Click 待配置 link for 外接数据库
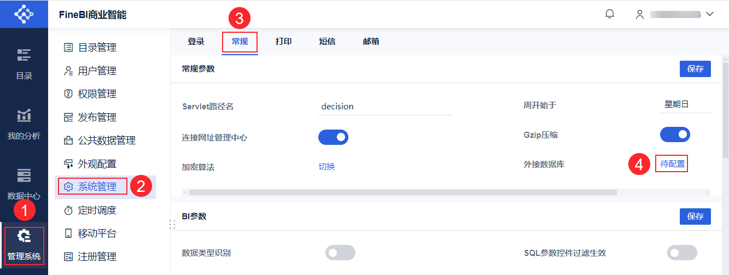The height and width of the screenshot is (275, 729). click(672, 164)
